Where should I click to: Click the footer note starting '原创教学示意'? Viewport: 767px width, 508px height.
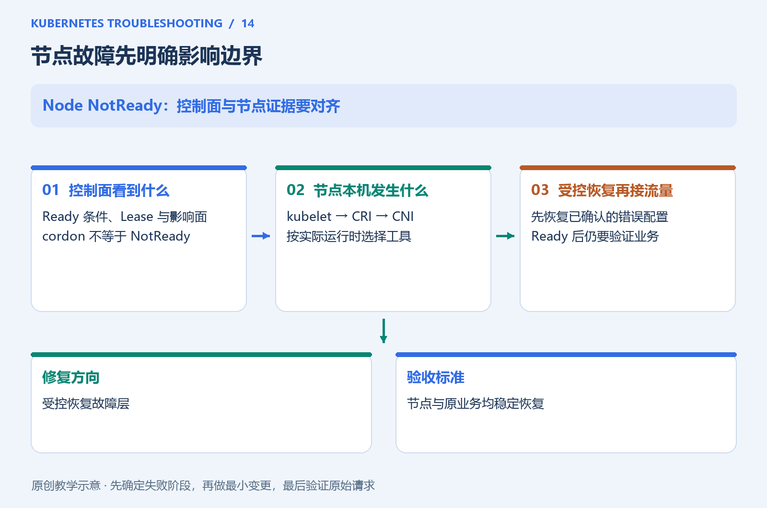coord(203,485)
